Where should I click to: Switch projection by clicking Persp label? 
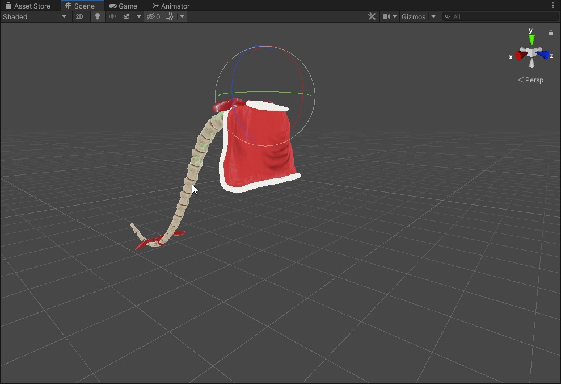(x=534, y=80)
